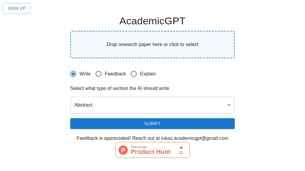This screenshot has height=171, width=305.
Task: Click the Product Hunt P logo icon
Action: [x=123, y=150]
